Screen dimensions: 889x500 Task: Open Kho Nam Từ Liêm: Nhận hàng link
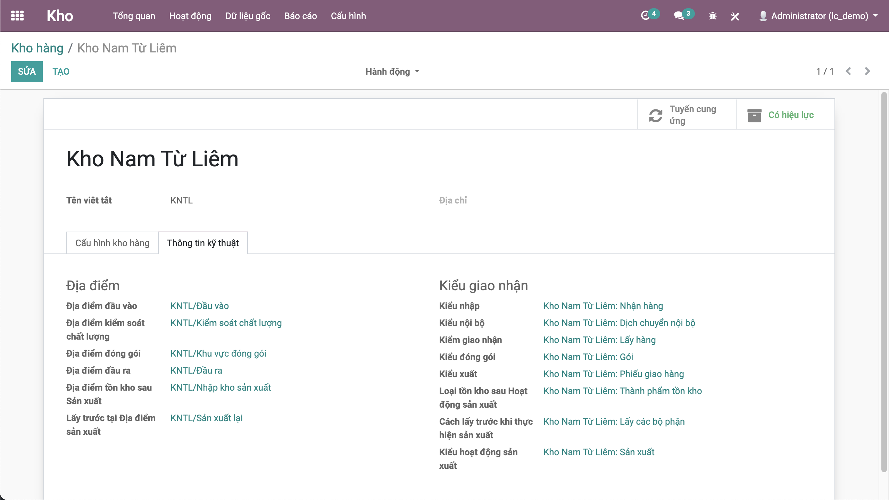(603, 306)
